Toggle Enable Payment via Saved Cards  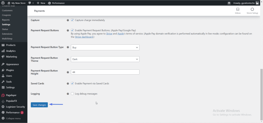point(72,83)
